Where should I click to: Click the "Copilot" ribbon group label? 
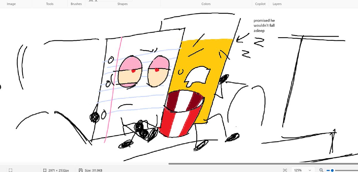[x=260, y=4]
